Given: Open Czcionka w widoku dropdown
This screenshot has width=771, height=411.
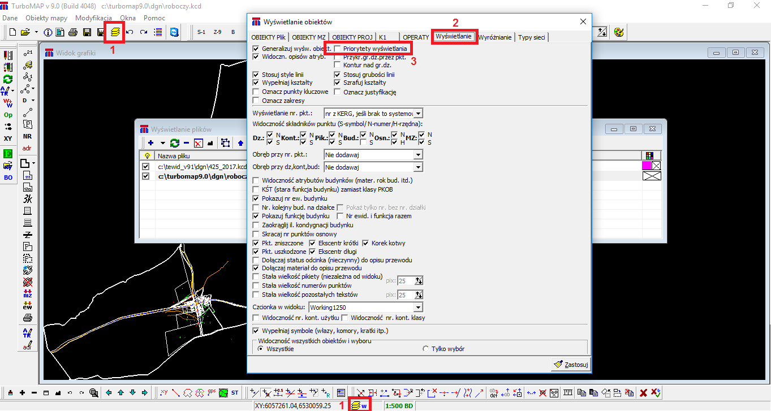Looking at the screenshot, I should (x=418, y=308).
